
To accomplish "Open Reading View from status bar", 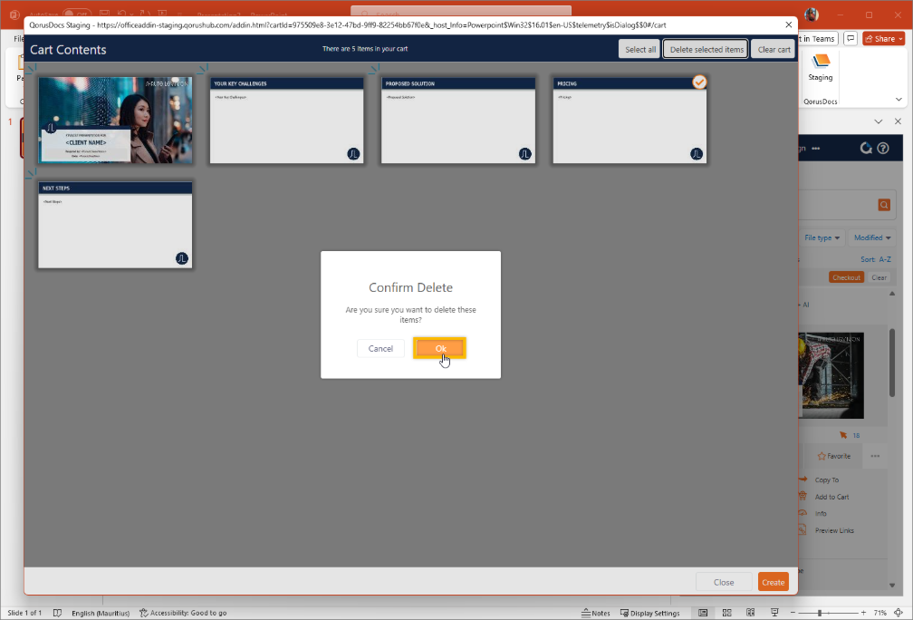I will click(x=749, y=613).
